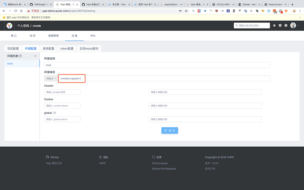Viewport: 304px width, 190px height.
Task: Open 使用文档 footer link
Action: tap(210, 169)
